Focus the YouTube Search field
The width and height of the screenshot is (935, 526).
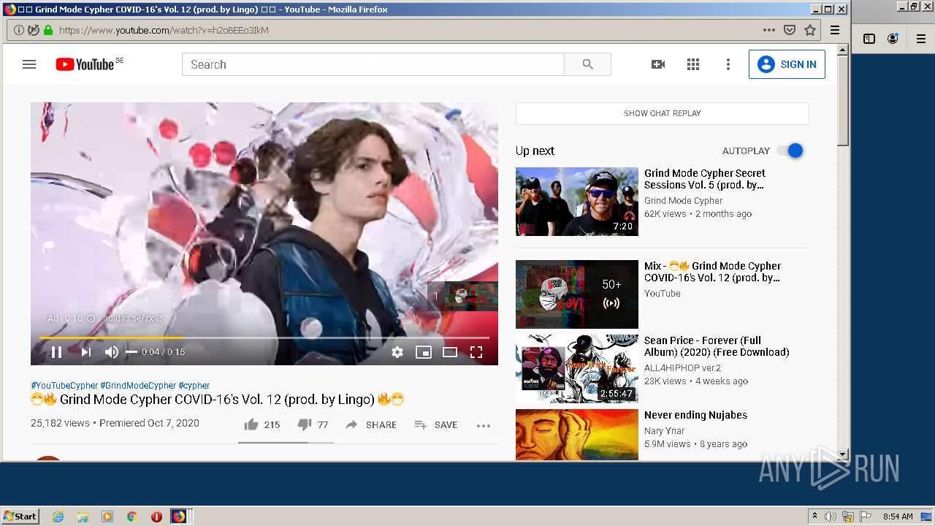click(x=373, y=64)
